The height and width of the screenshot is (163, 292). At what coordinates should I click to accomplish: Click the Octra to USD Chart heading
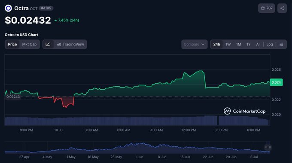[21, 35]
